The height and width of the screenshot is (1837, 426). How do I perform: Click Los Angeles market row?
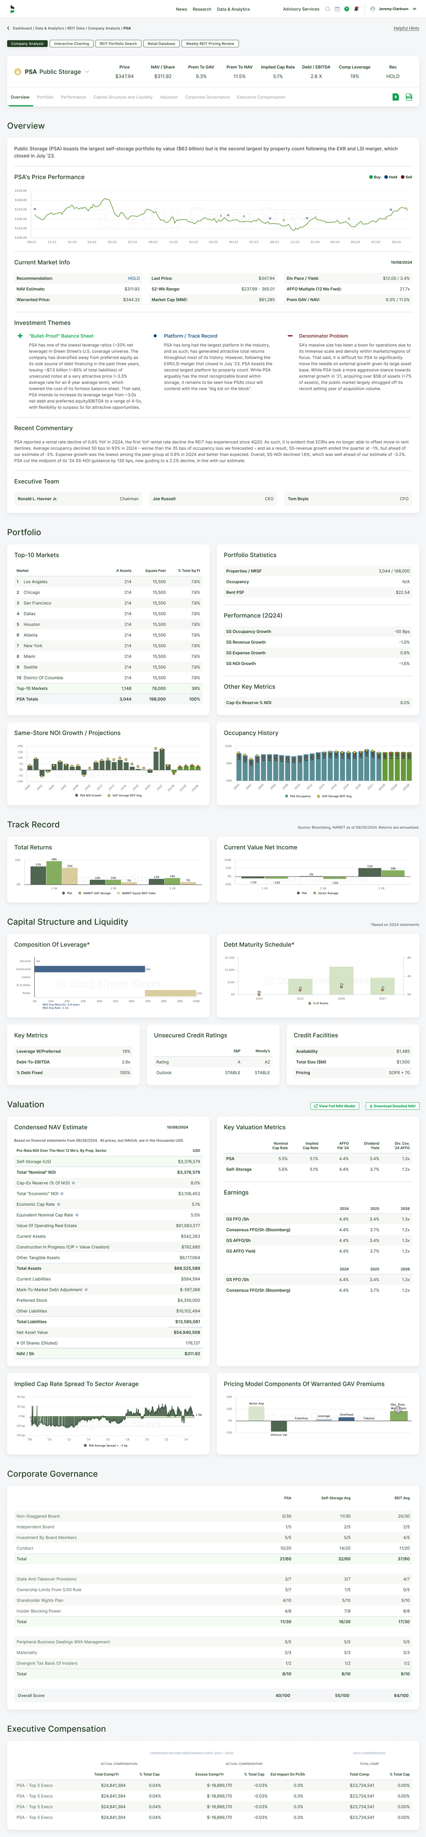[x=108, y=582]
